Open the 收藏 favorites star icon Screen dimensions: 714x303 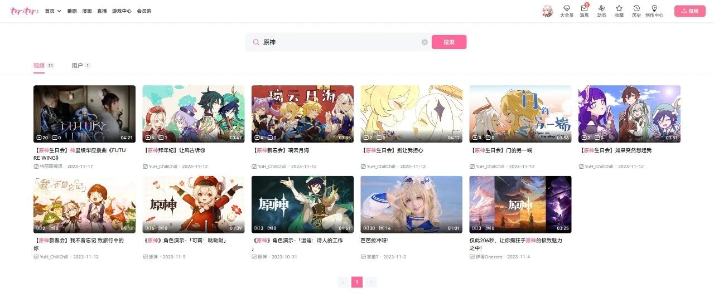(x=619, y=8)
